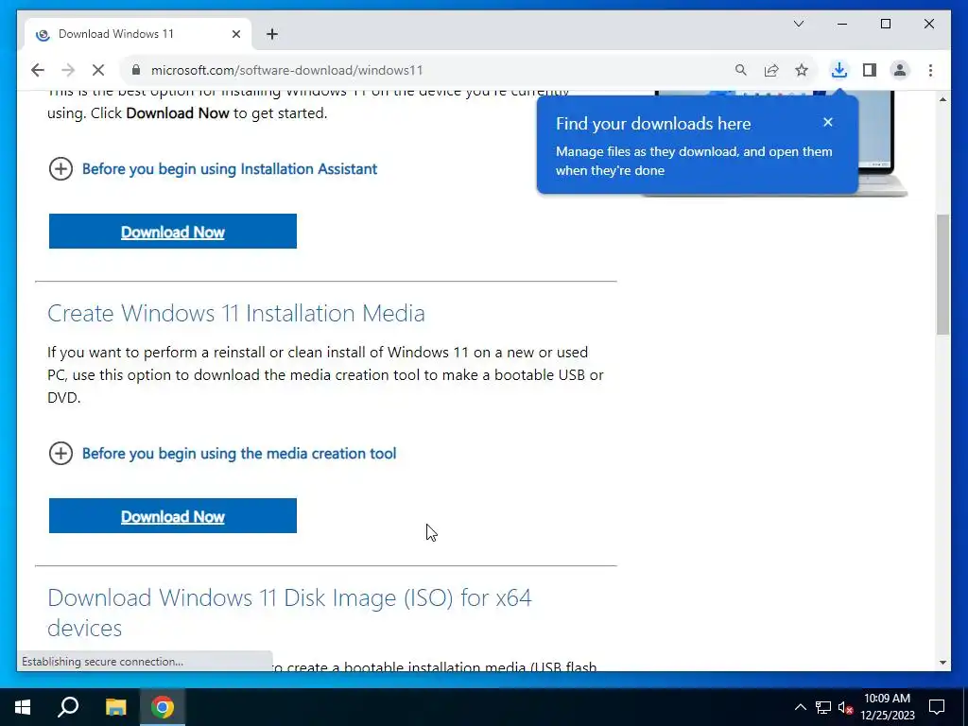This screenshot has width=968, height=726.
Task: Click the greyed forward navigation arrow
Action: (68, 70)
